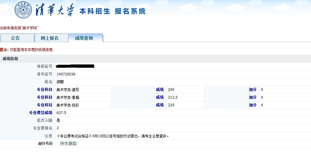This screenshot has height=161, width=311.
Task: Click the 邮件号码 label
Action: click(45, 143)
